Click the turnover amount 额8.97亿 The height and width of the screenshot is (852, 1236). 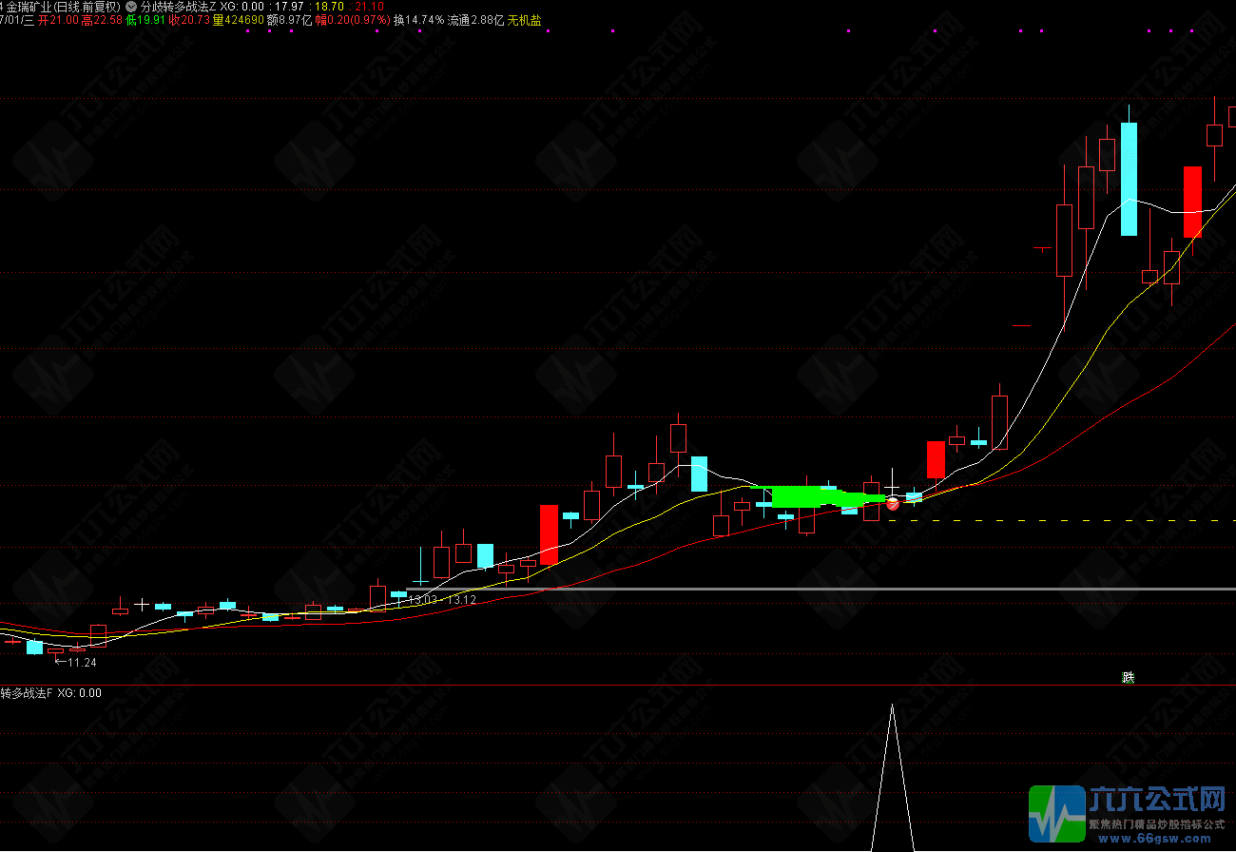point(289,20)
